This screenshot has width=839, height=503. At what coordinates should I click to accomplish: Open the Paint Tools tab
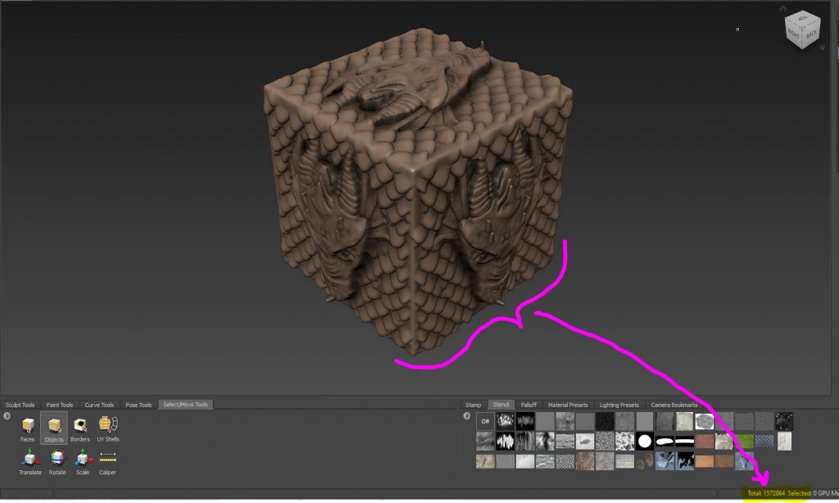click(x=60, y=404)
